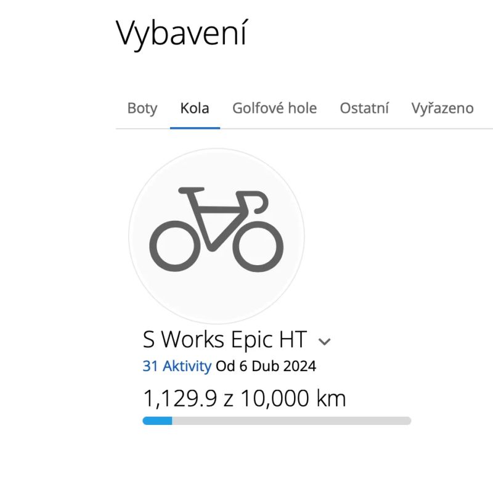
Task: Switch to the Boty tab
Action: (142, 109)
